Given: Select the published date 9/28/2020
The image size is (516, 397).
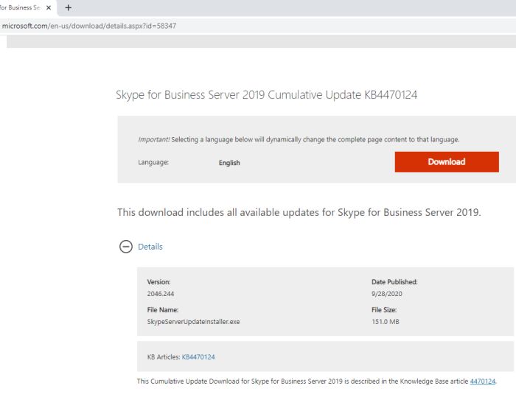Looking at the screenshot, I should pyautogui.click(x=387, y=294).
